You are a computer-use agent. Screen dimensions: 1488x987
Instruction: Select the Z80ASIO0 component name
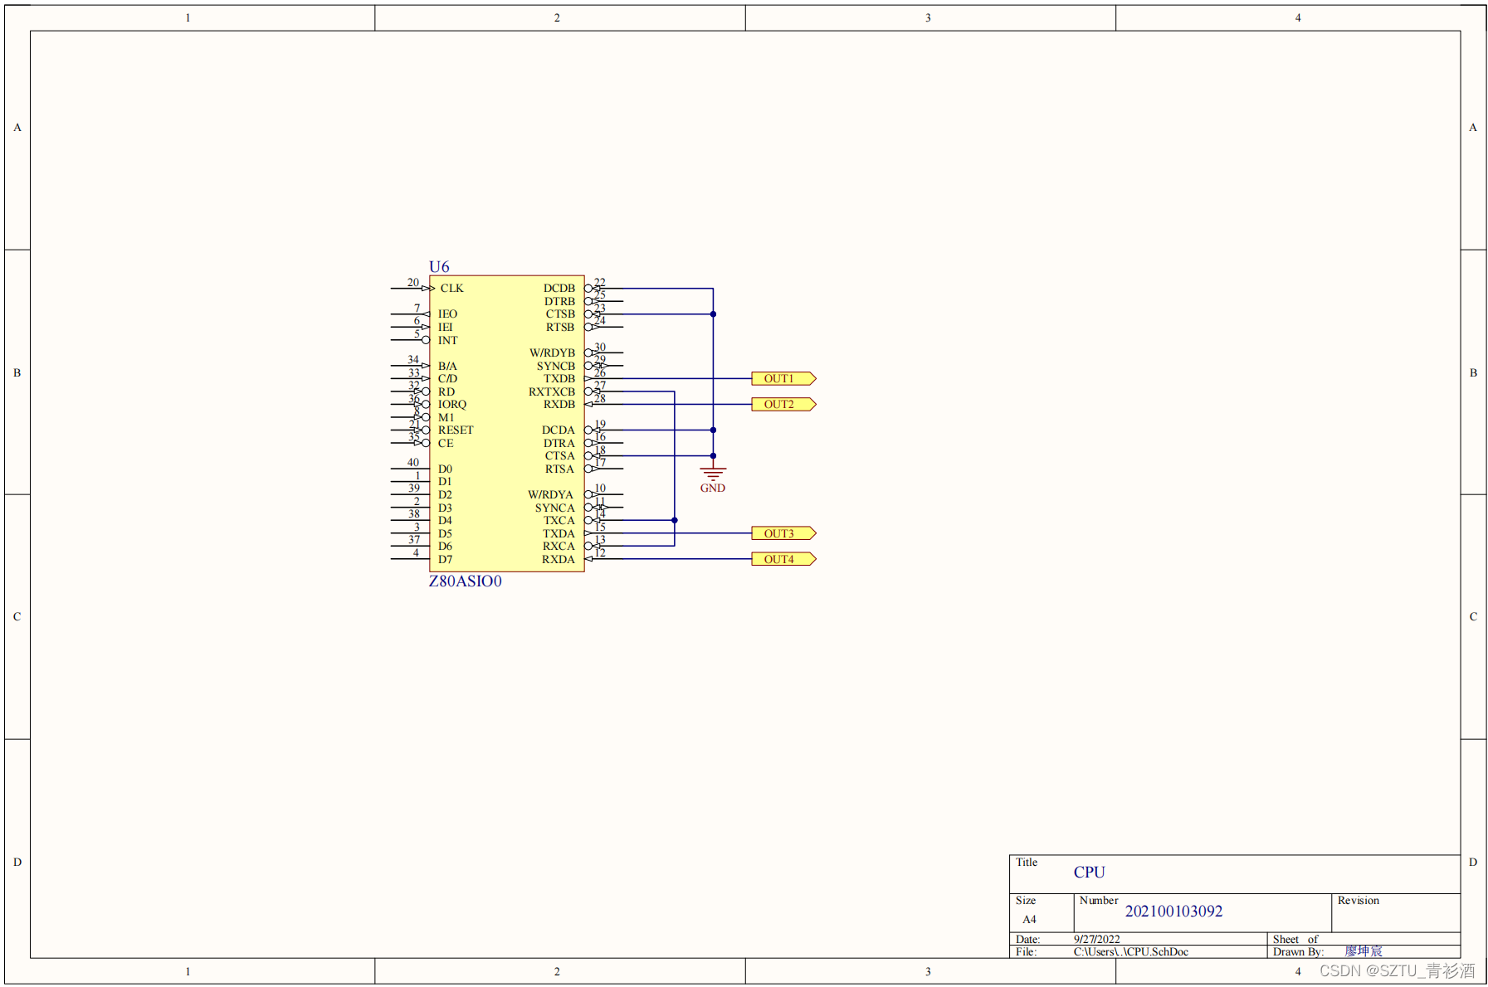(465, 581)
